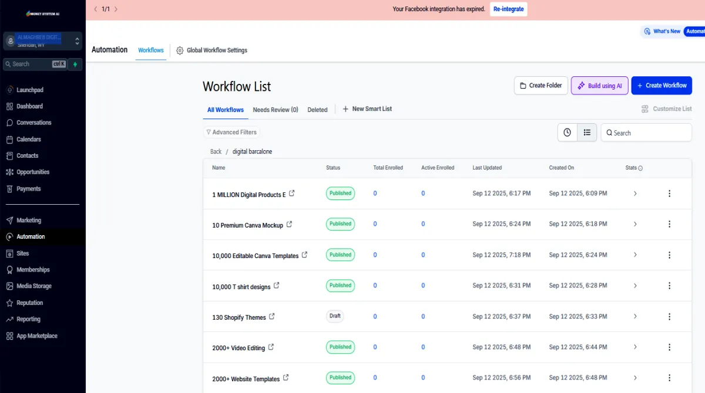Click Draft status badge of 130 Shopify Themes
Viewport: 705px width, 393px height.
coord(335,316)
